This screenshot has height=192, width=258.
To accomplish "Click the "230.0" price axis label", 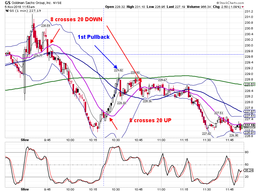I will click(x=249, y=45).
